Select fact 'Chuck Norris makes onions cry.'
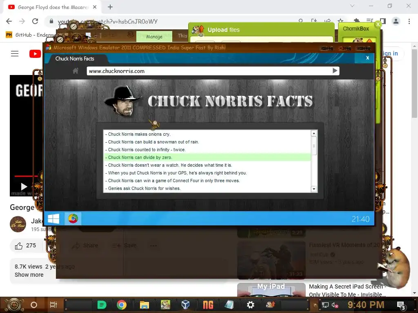Viewport: 418px width, 313px height. point(207,134)
